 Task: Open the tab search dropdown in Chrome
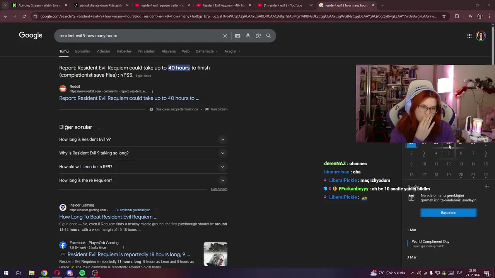point(5,5)
